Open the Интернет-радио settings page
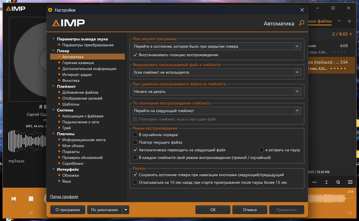Screen dimensions: 359x221 (x=77, y=75)
